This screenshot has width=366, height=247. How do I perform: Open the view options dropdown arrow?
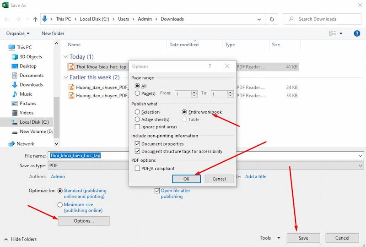click(341, 33)
